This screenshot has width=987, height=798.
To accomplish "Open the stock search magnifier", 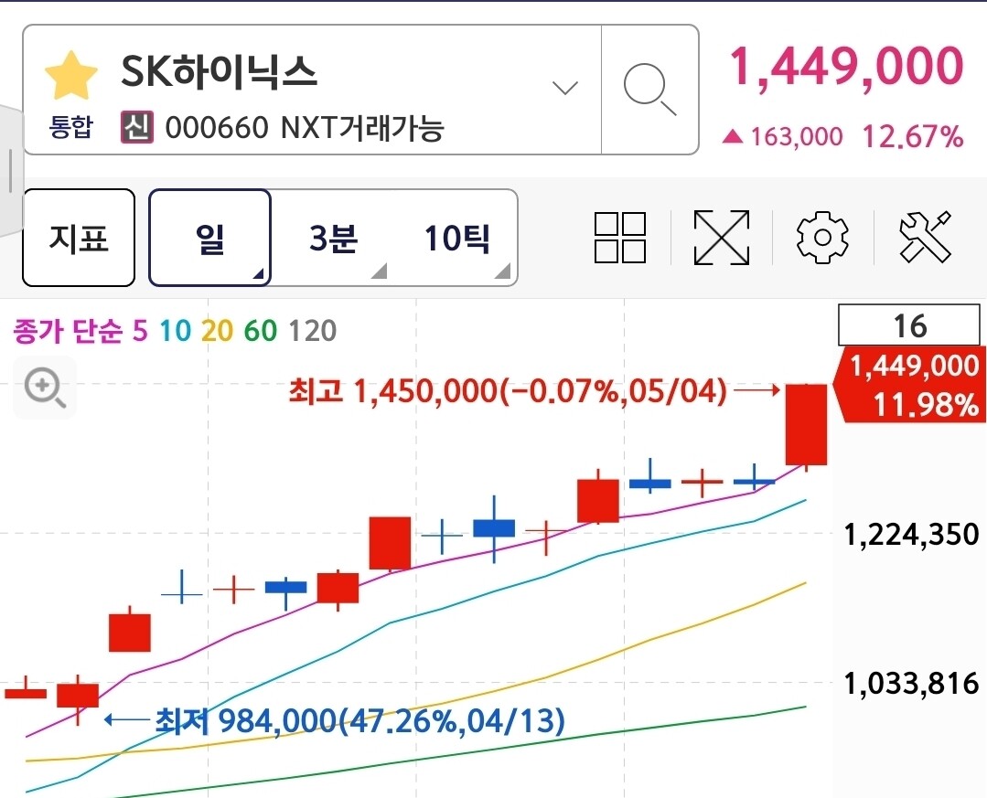I will click(x=649, y=90).
